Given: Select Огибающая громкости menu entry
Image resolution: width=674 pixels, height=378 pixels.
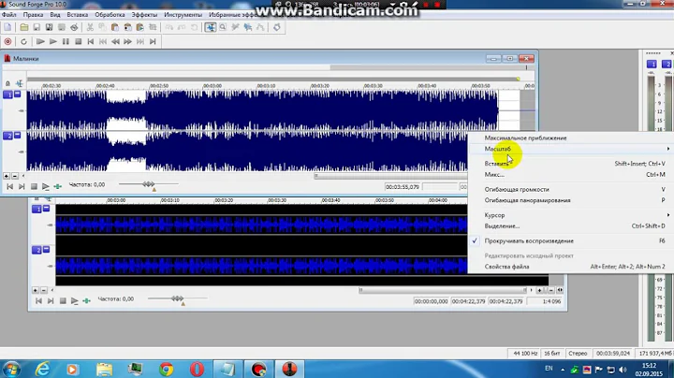Looking at the screenshot, I should point(570,189).
